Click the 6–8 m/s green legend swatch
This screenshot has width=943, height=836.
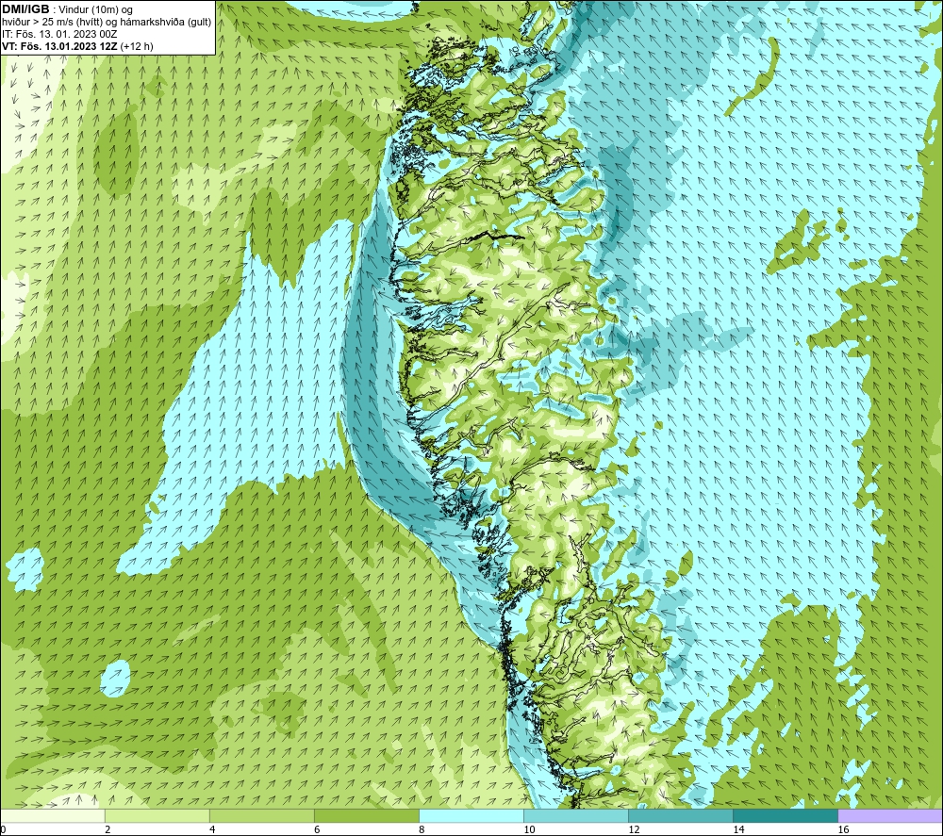pos(366,815)
